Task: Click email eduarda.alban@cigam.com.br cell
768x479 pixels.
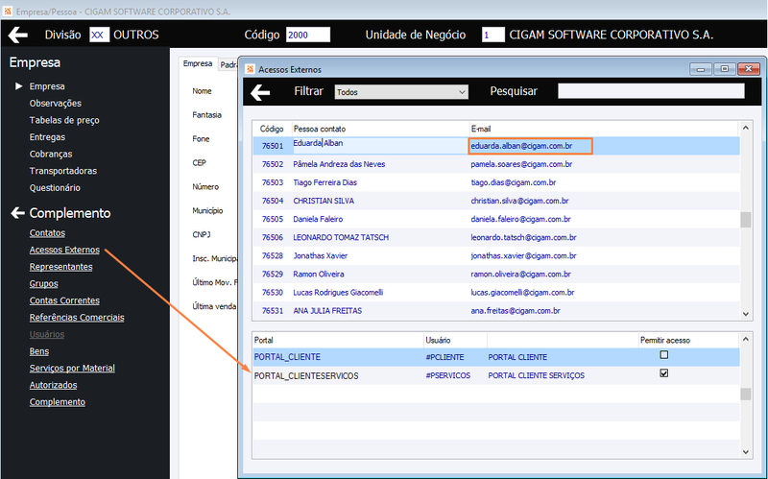Action: tap(531, 146)
